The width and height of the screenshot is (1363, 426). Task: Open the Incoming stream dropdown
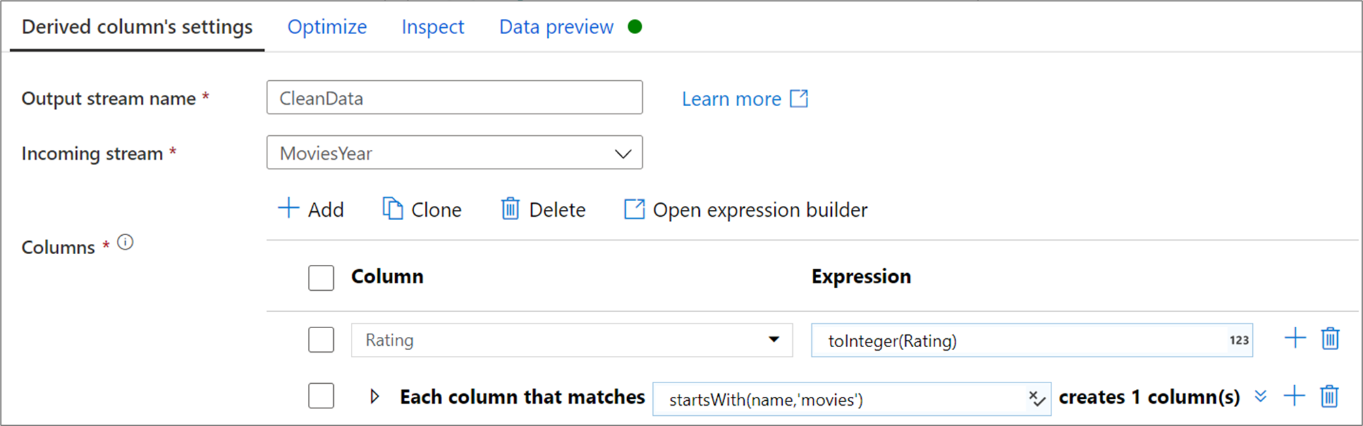(622, 154)
